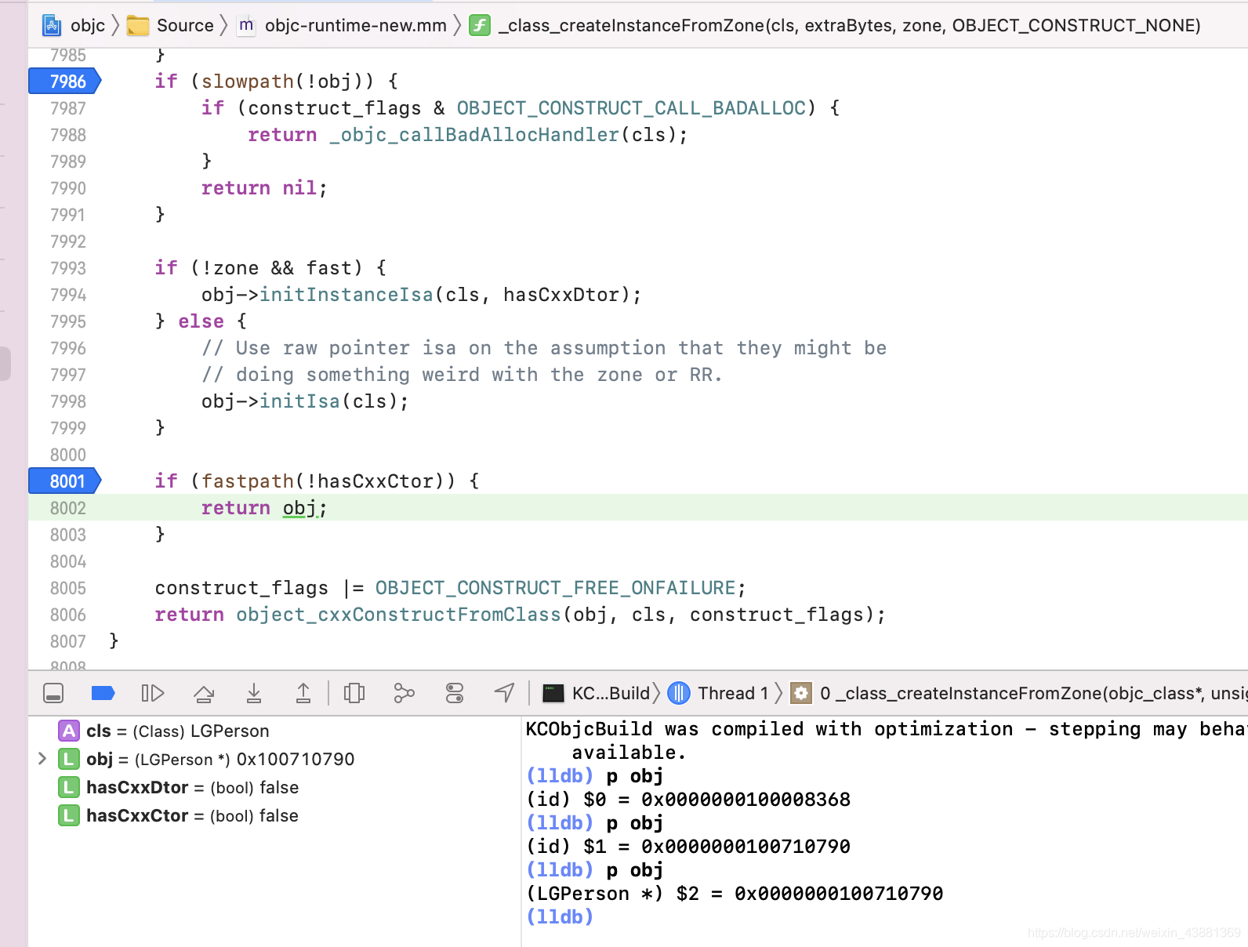Click the hasCxxCtor local variable icon
The width and height of the screenshot is (1248, 947).
(x=69, y=815)
